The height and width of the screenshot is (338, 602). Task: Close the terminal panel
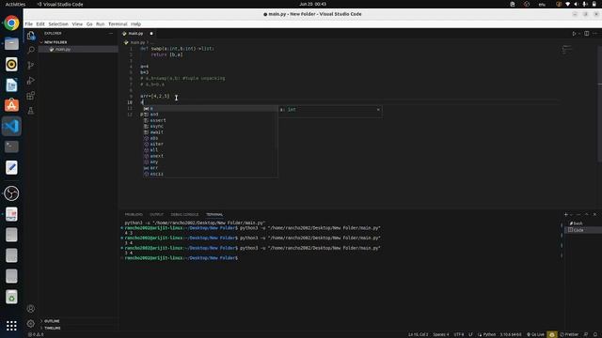click(594, 215)
